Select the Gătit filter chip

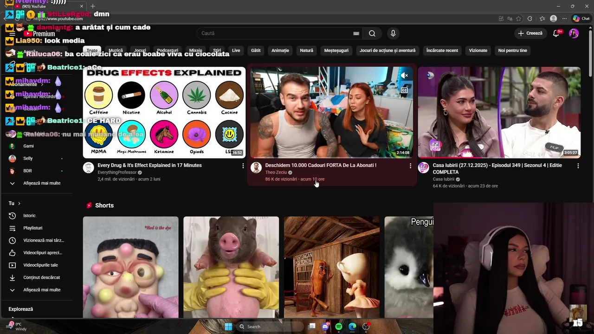[x=256, y=50]
